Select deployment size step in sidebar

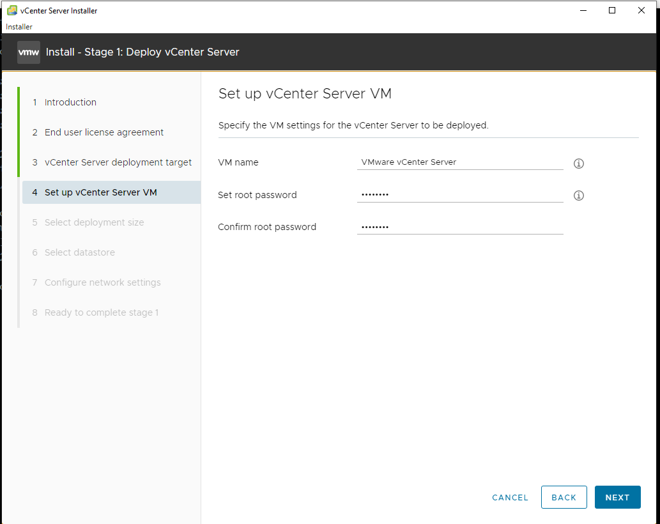coord(95,222)
